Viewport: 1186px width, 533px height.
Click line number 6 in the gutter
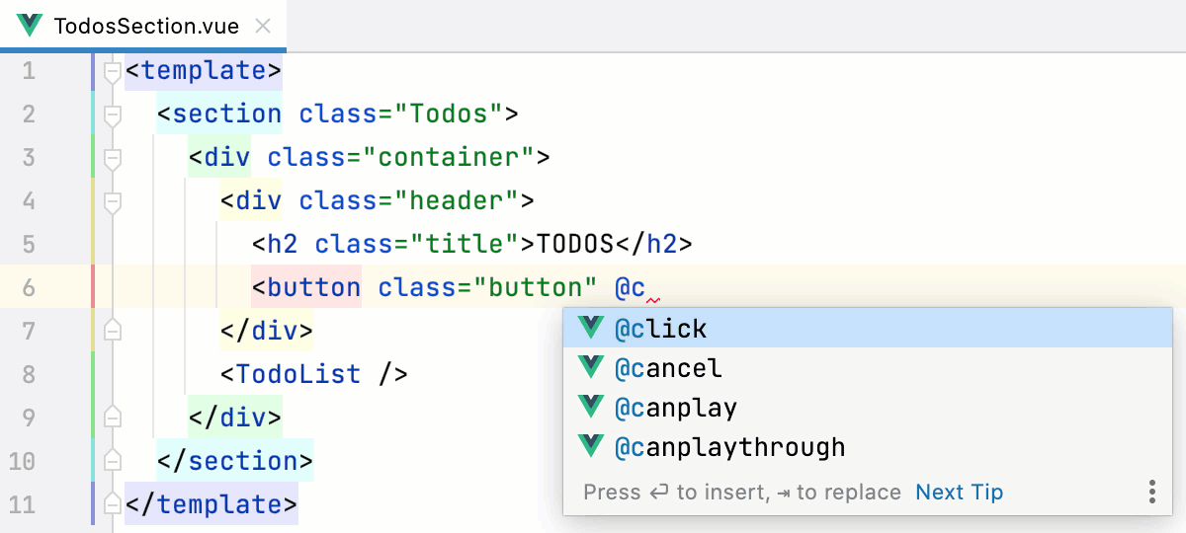point(28,287)
